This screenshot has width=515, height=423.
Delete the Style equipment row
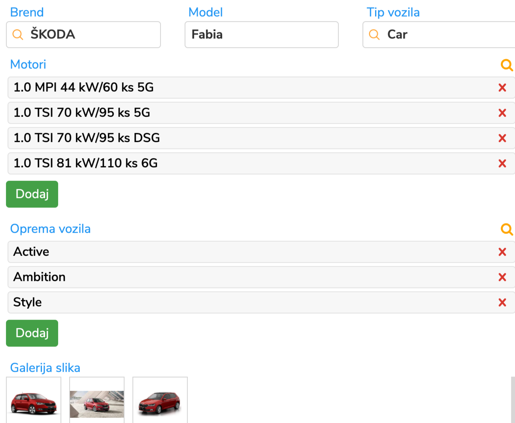point(502,303)
